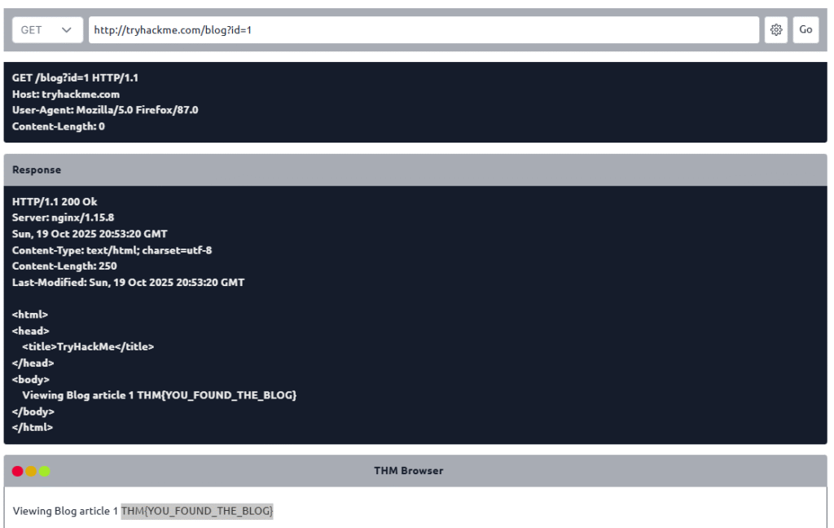Click the <title>TryHackMe</title> line
This screenshot has width=834, height=528.
pos(88,346)
